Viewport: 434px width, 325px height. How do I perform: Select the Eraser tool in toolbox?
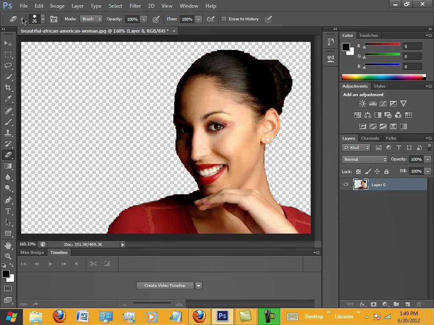(8, 155)
